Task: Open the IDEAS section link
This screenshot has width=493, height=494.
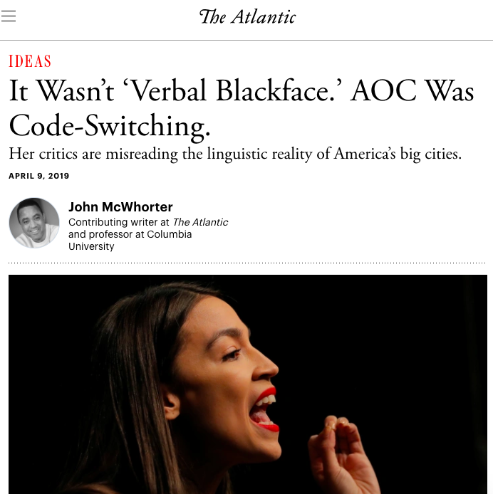Action: tap(30, 61)
